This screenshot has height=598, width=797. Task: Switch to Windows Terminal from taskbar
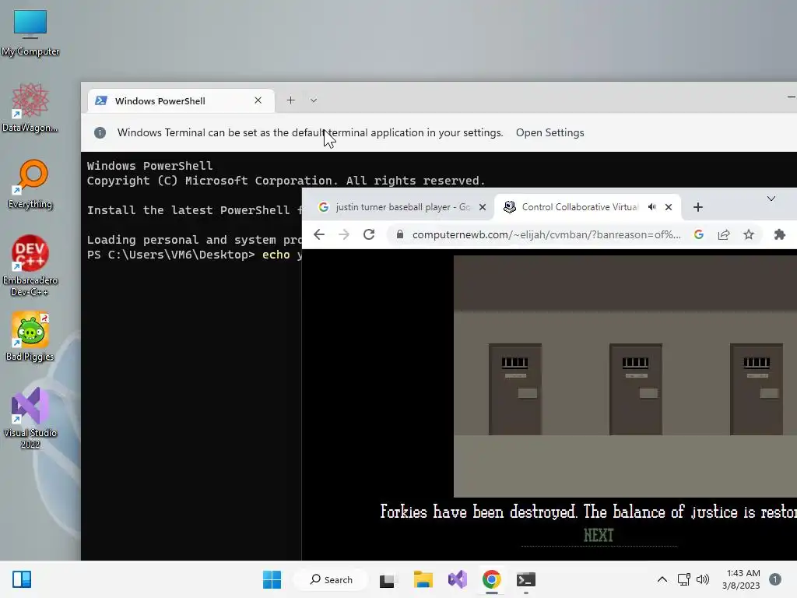526,579
